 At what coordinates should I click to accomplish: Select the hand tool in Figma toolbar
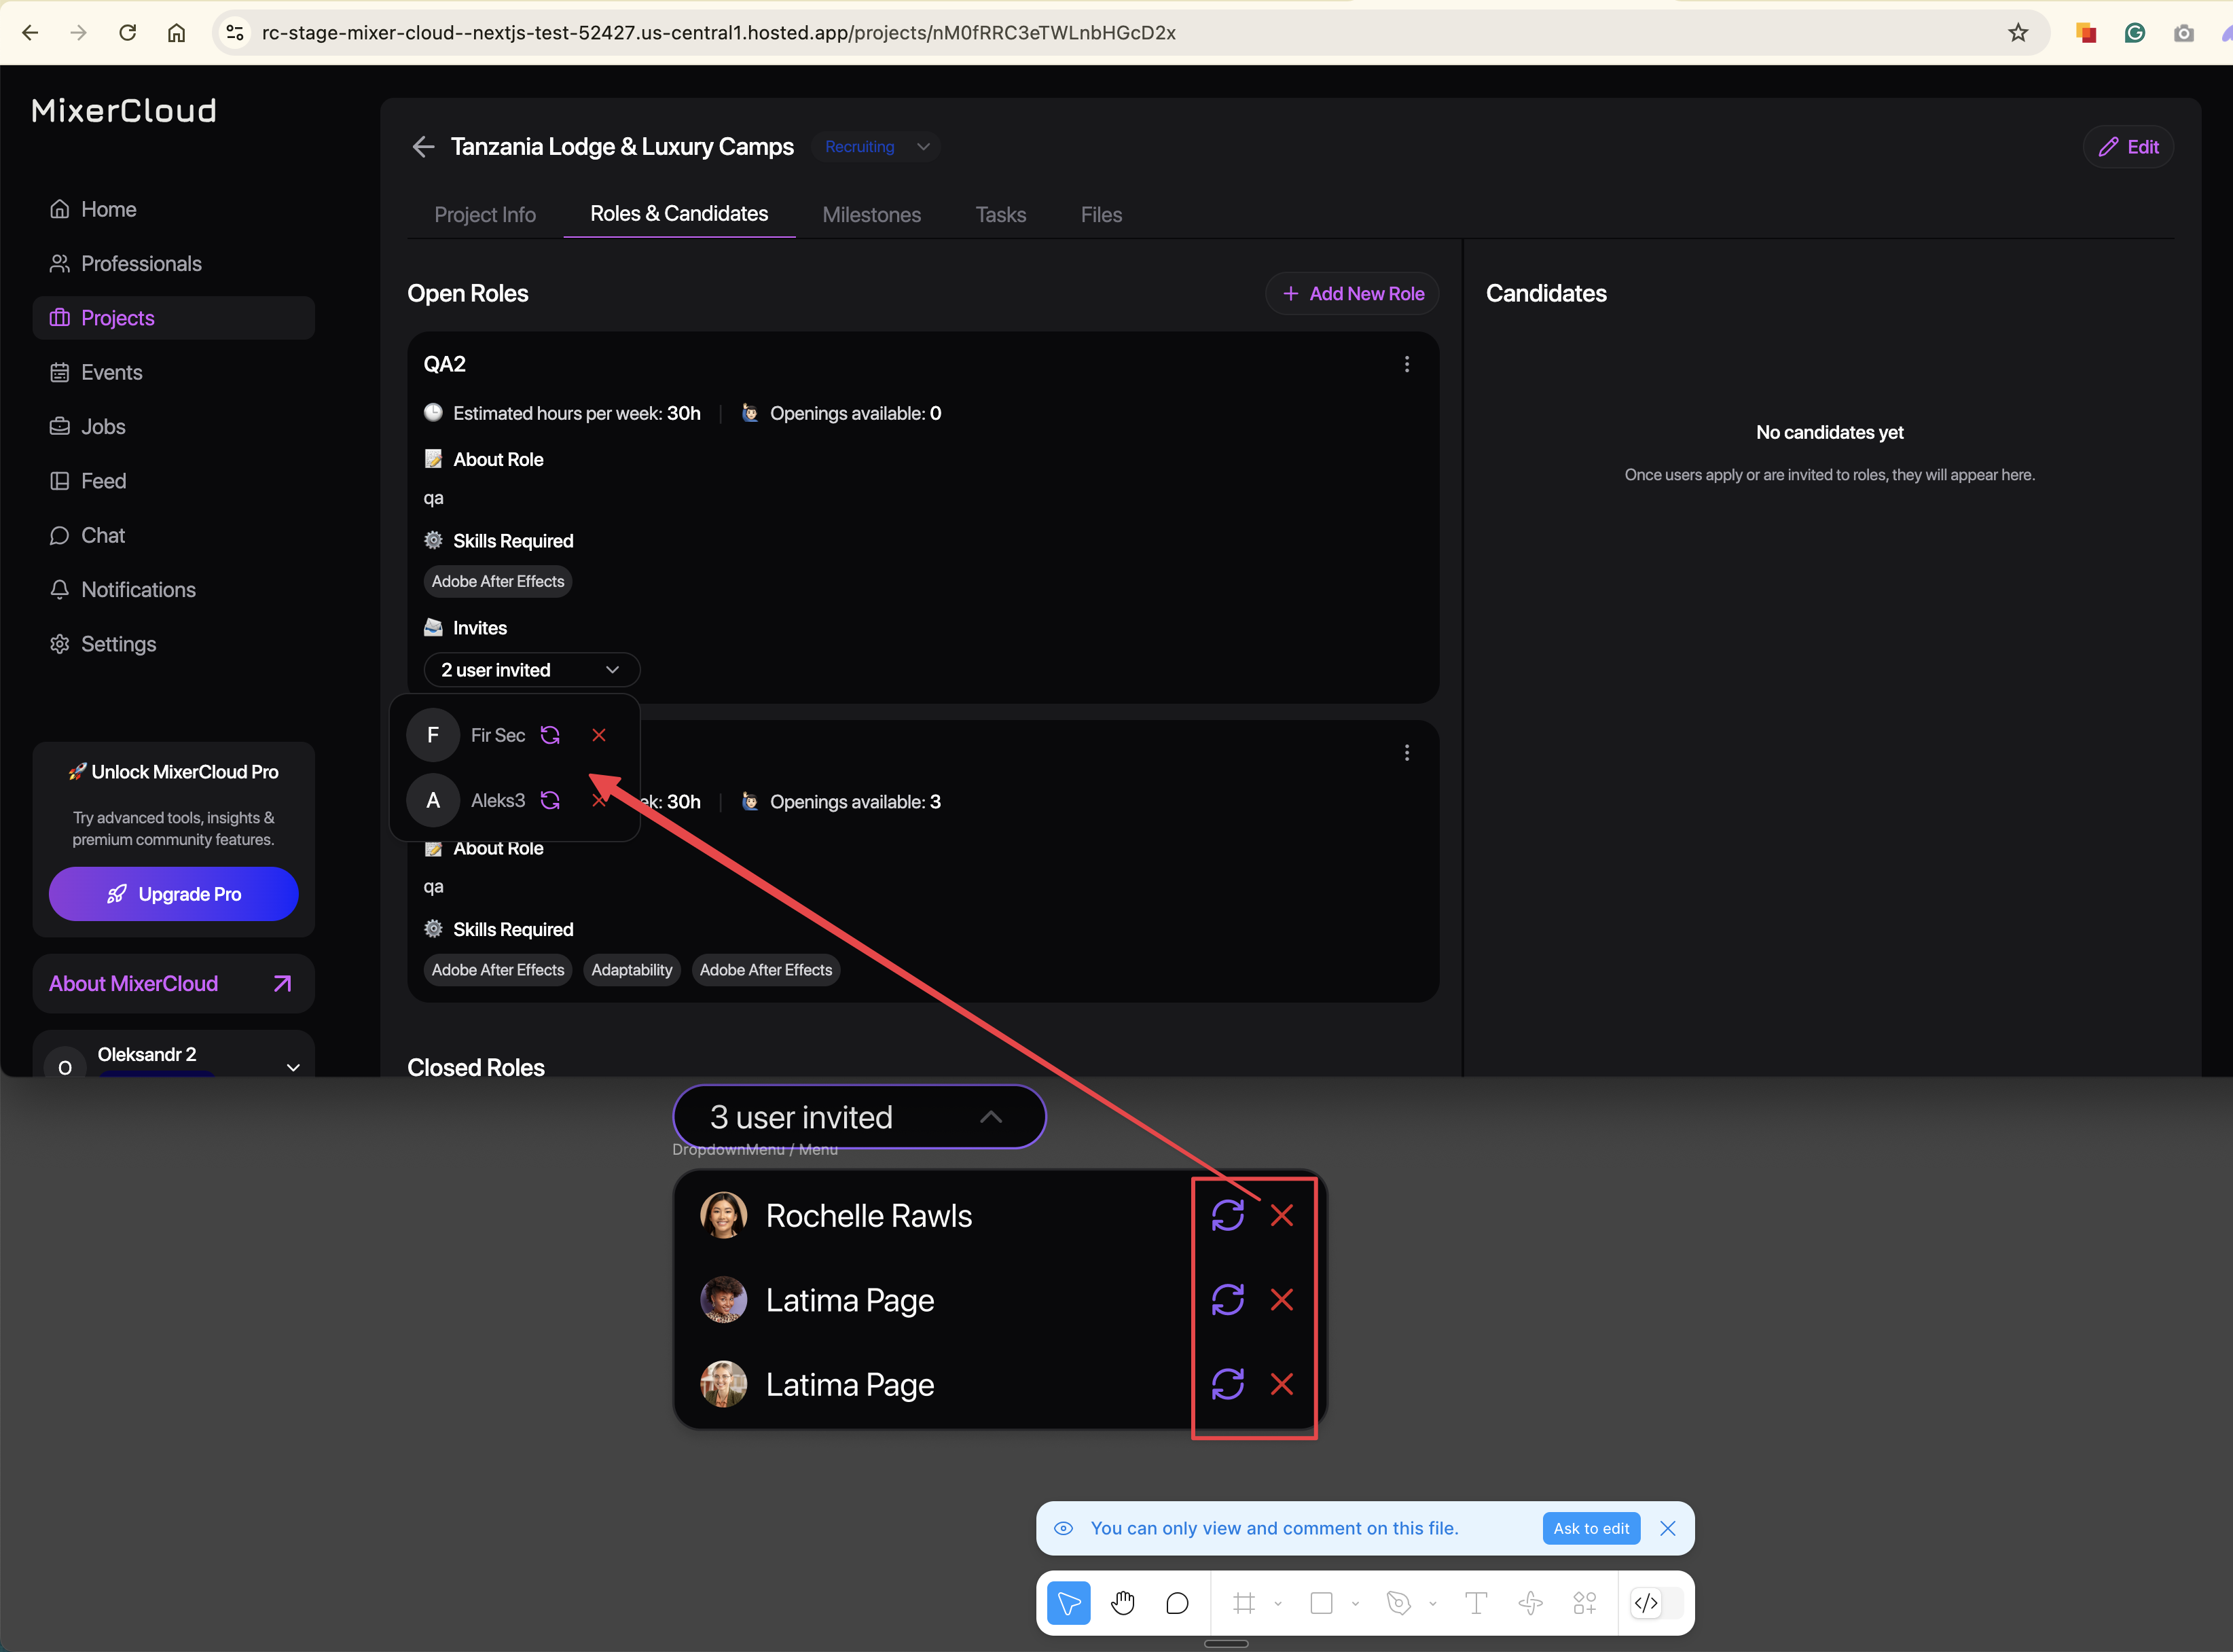pos(1123,1603)
